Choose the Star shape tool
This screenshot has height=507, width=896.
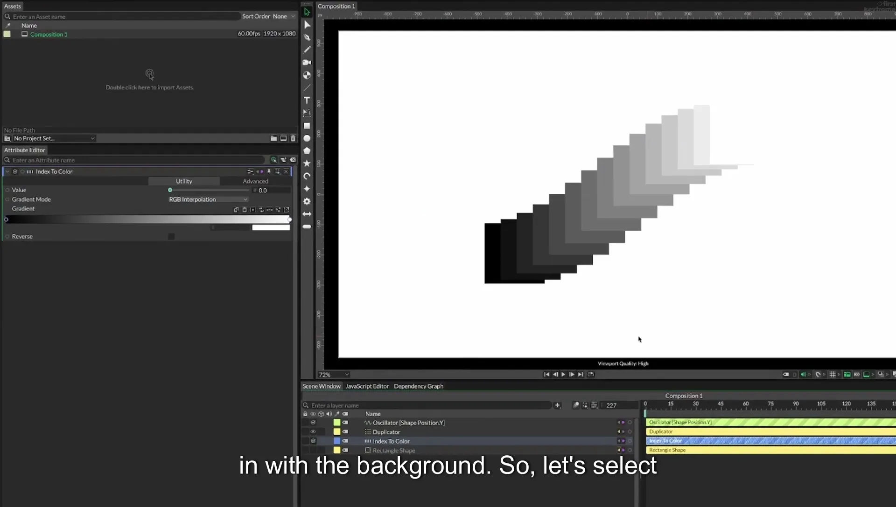click(x=307, y=164)
